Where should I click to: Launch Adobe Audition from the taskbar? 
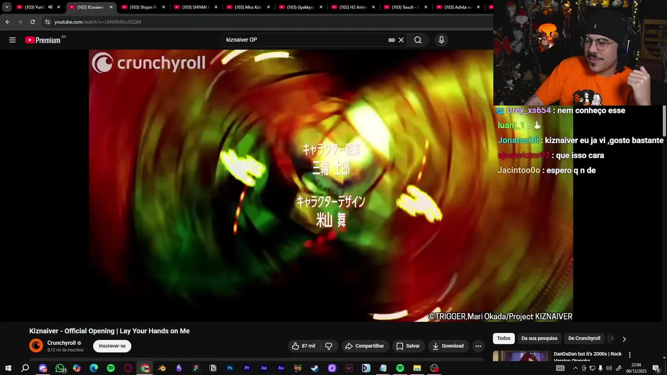pos(281,368)
